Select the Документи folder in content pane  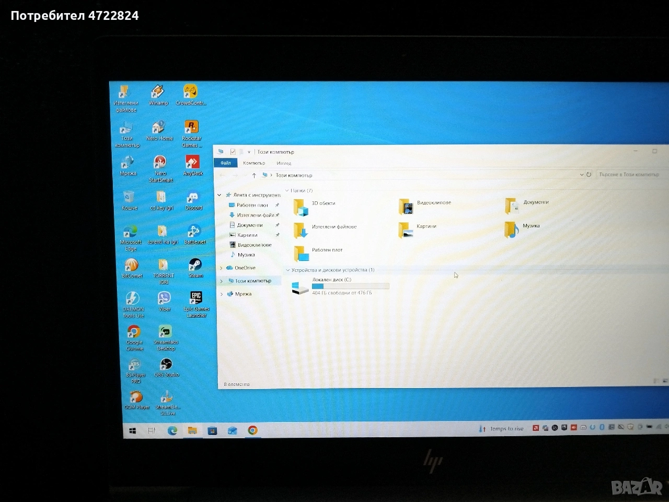(527, 206)
